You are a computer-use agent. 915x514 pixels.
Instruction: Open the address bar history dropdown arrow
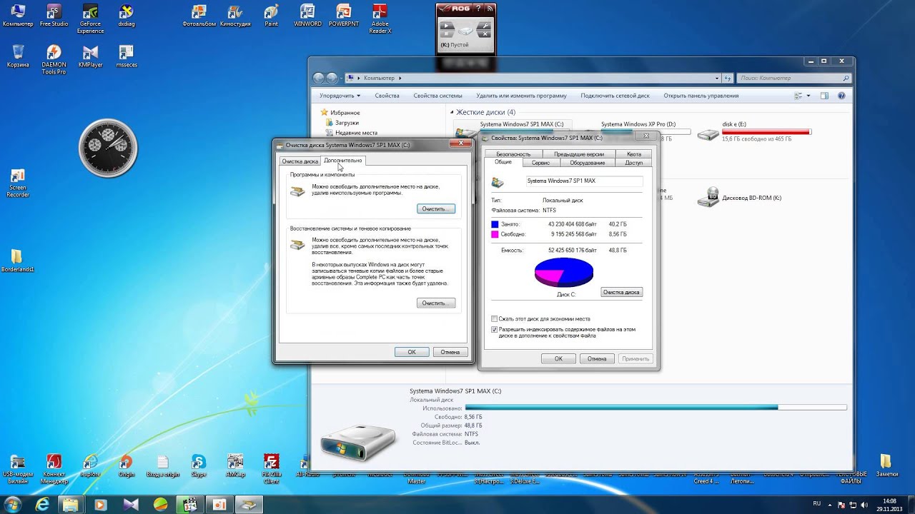[x=717, y=78]
